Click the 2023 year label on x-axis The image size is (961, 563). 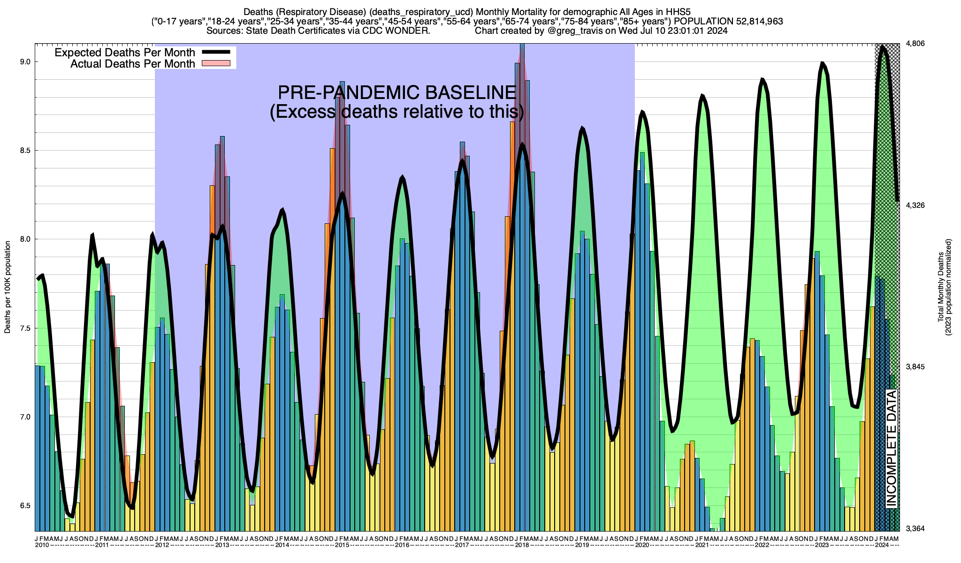[822, 545]
